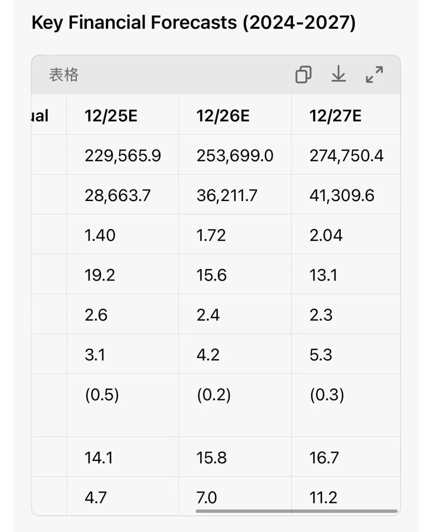The height and width of the screenshot is (532, 432).
Task: Click the 1.72 cell in 12/26E
Action: [x=211, y=235]
